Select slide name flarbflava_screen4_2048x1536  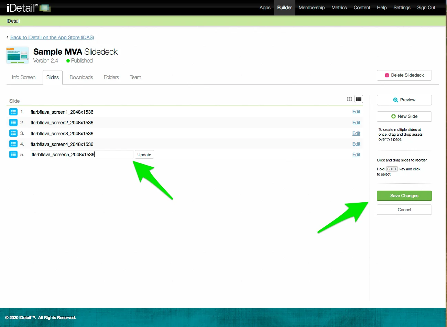(62, 144)
